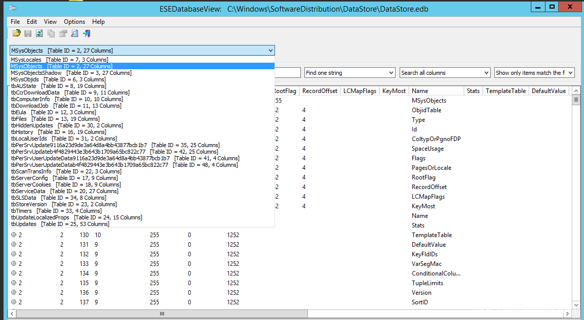Screen dimensions: 584x320
Task: Open the 'Find one string' dropdown
Action: tap(349, 73)
